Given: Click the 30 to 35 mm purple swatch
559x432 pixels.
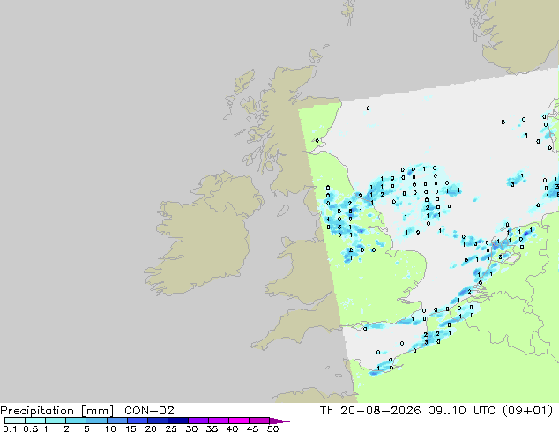Looking at the screenshot, I should (x=198, y=421).
